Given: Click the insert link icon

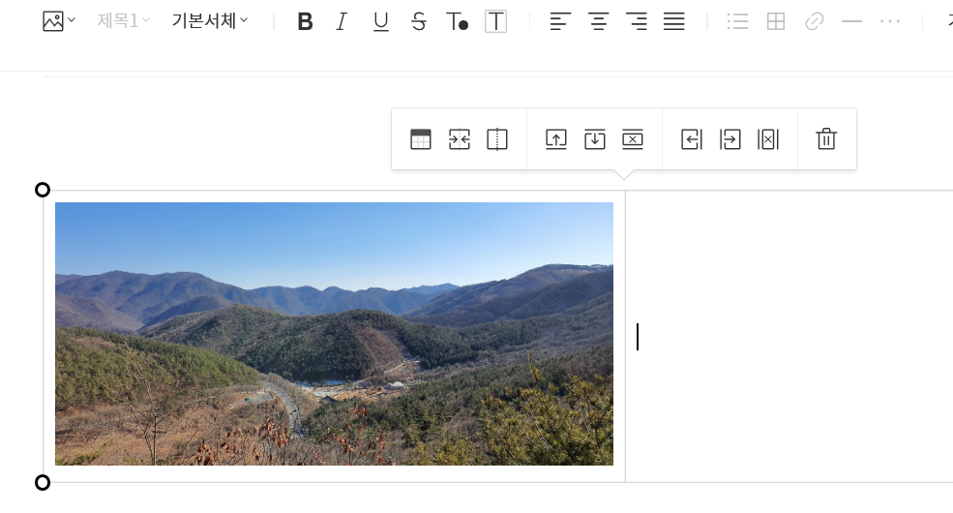Looking at the screenshot, I should [x=815, y=22].
